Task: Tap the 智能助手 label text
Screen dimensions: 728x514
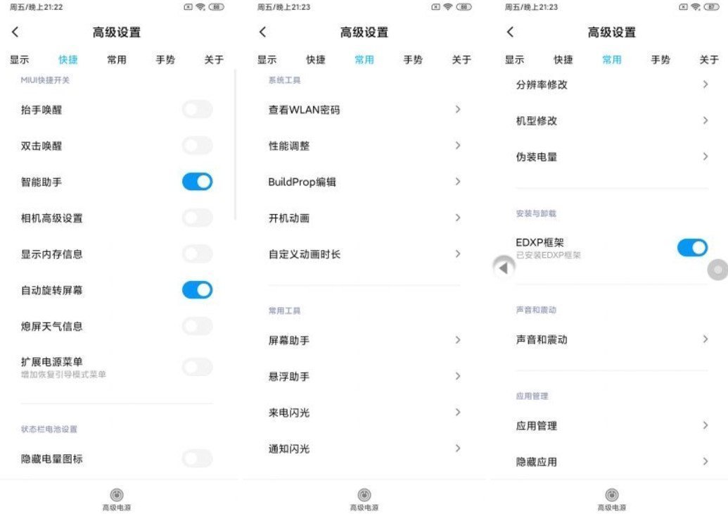Action: tap(41, 182)
